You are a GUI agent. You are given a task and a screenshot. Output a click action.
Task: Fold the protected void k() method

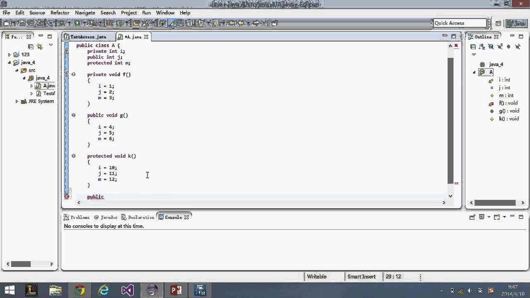click(73, 156)
